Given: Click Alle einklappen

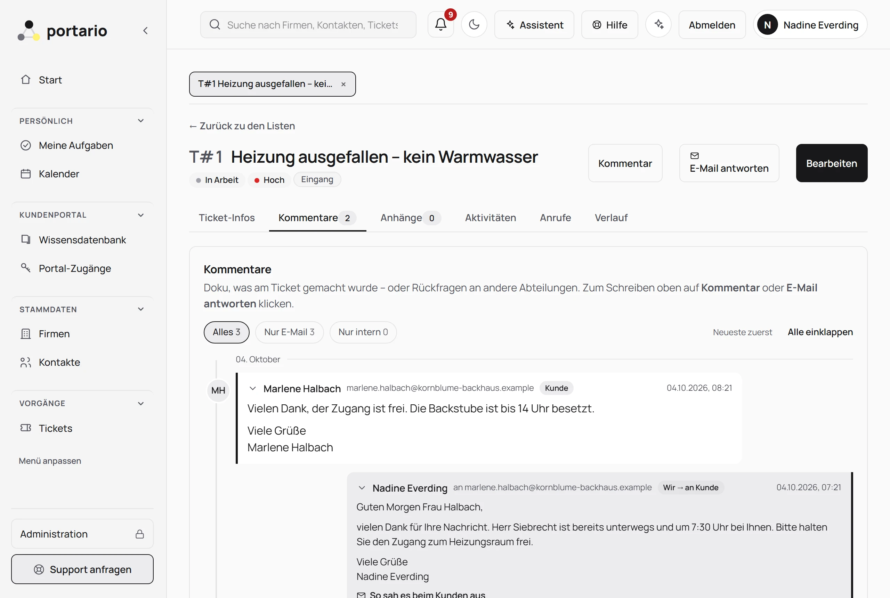Looking at the screenshot, I should tap(820, 332).
